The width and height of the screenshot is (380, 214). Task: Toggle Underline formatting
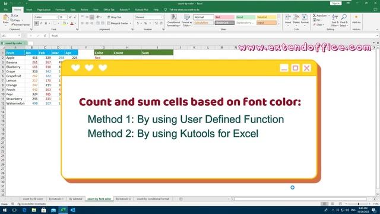click(46, 23)
